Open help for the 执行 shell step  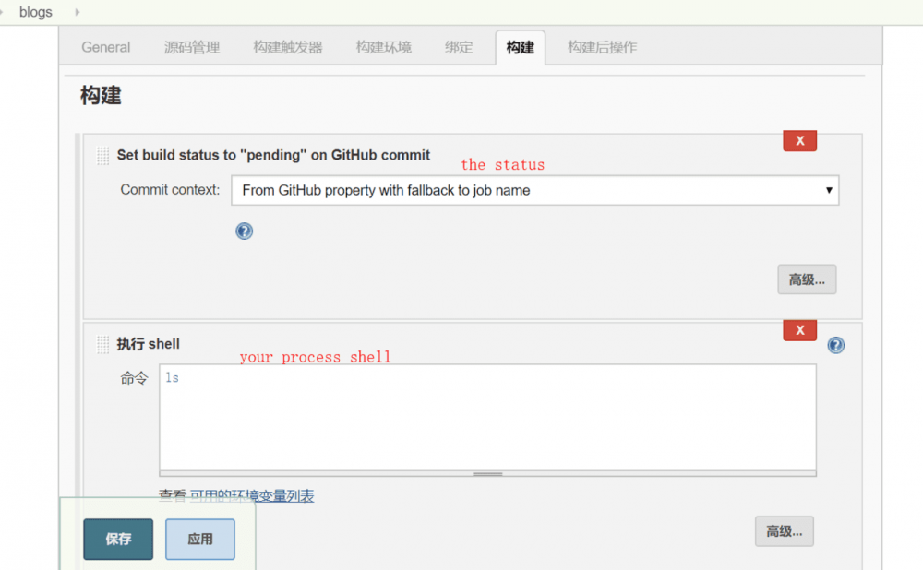[835, 345]
